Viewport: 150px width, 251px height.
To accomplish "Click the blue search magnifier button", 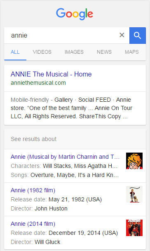I will pyautogui.click(x=138, y=36).
